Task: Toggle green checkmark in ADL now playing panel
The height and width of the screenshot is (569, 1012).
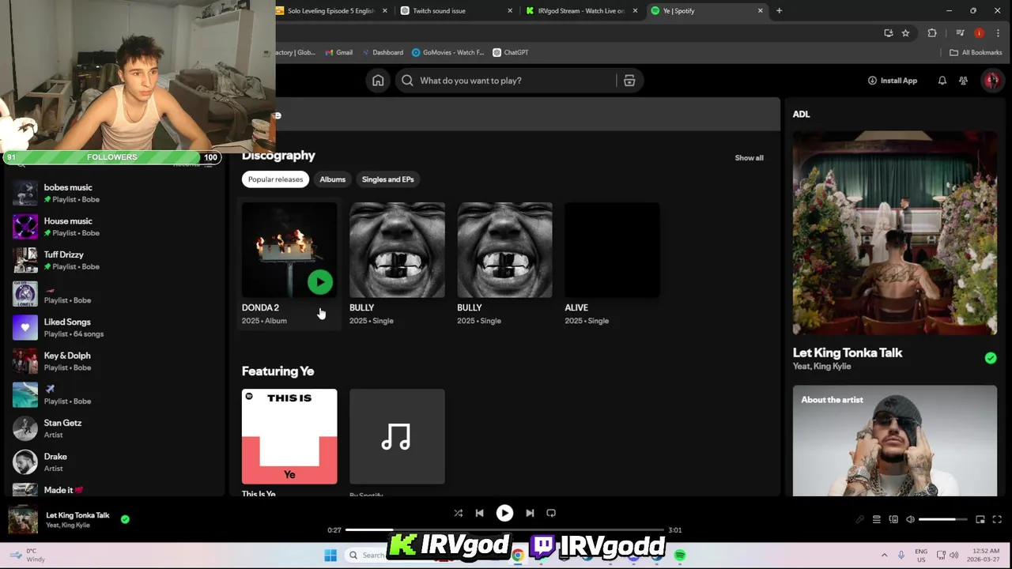Action: tap(991, 358)
